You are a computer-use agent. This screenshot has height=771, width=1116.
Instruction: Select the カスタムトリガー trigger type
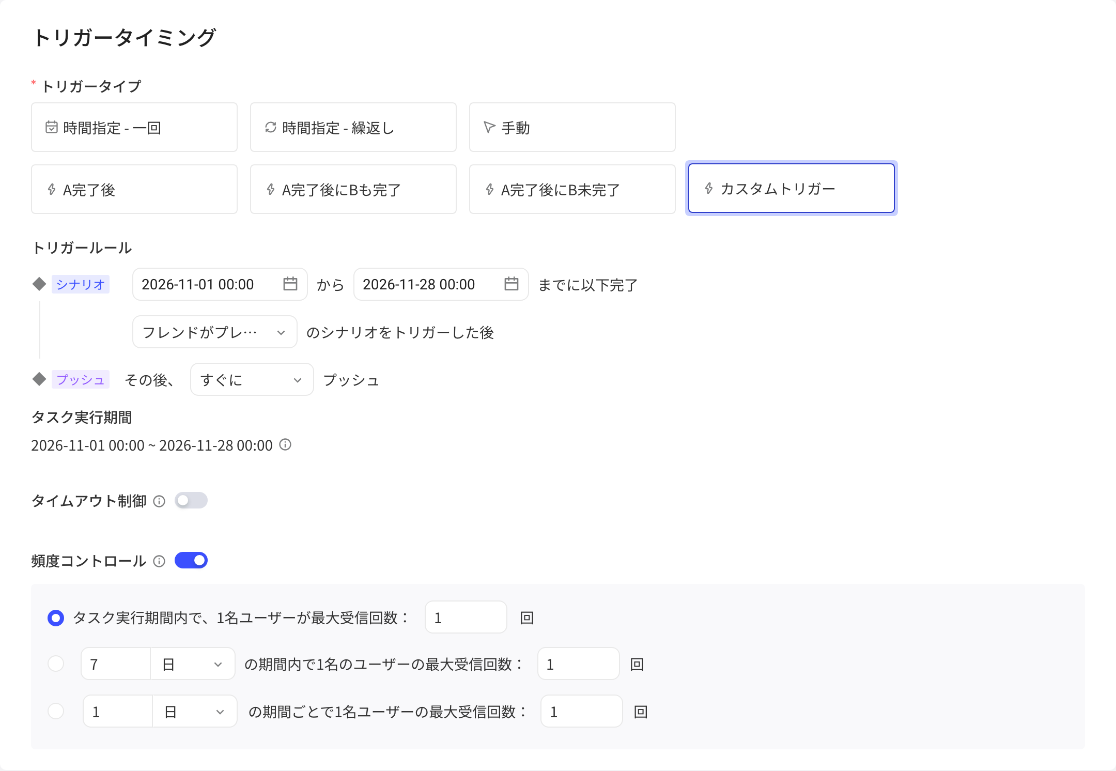pos(792,188)
